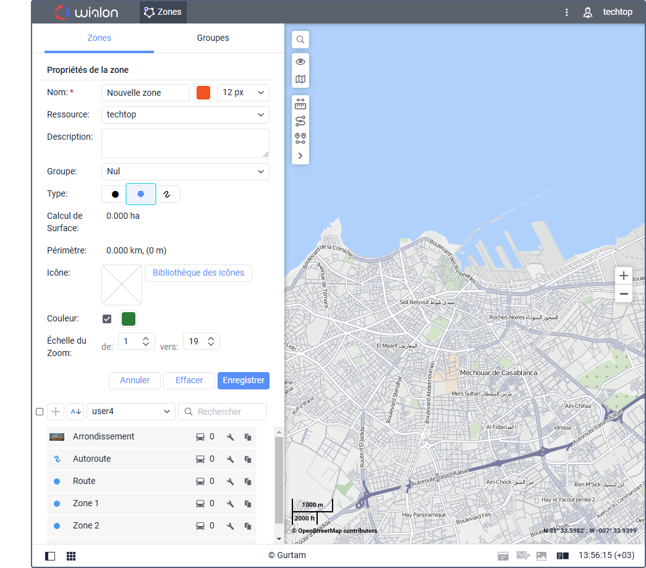Image resolution: width=646 pixels, height=568 pixels.
Task: Zoom in the map with plus button
Action: [x=624, y=276]
